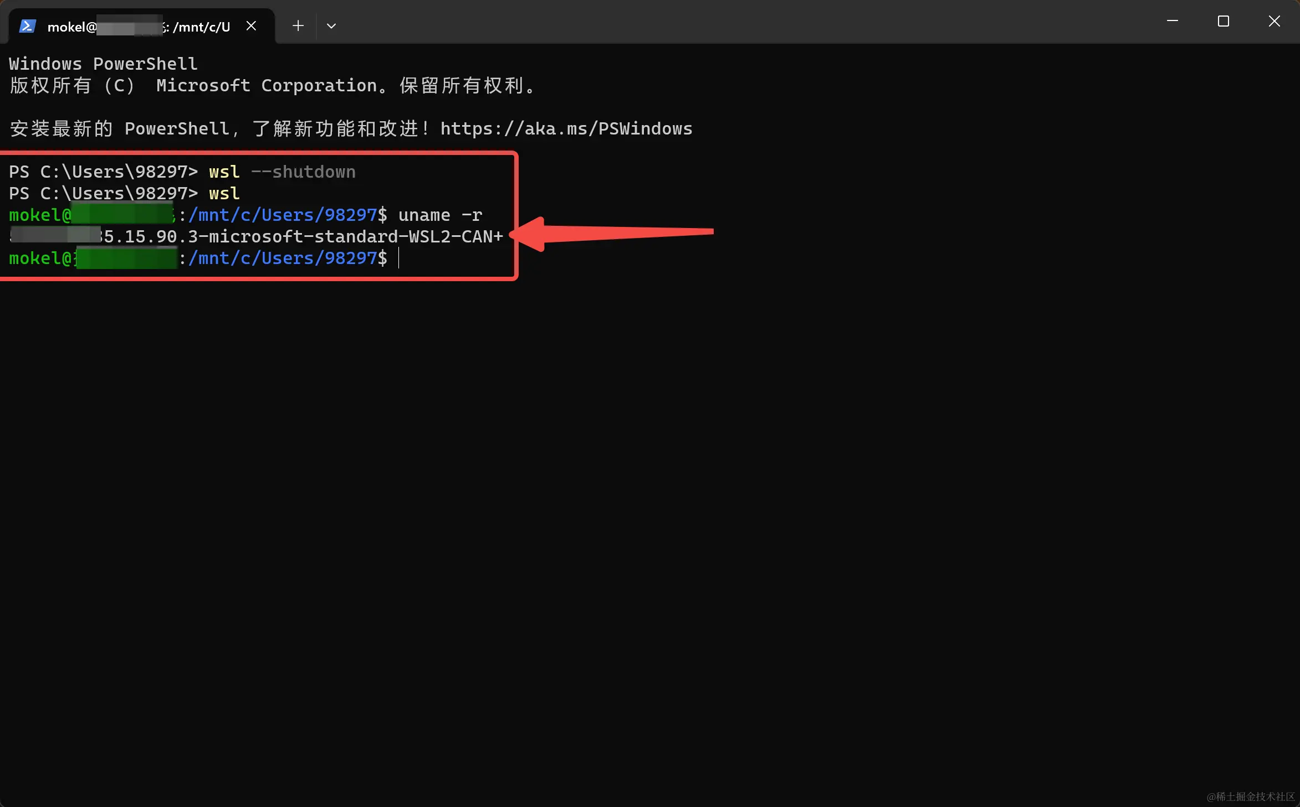Maximize the terminal window
The width and height of the screenshot is (1300, 807).
click(x=1223, y=22)
